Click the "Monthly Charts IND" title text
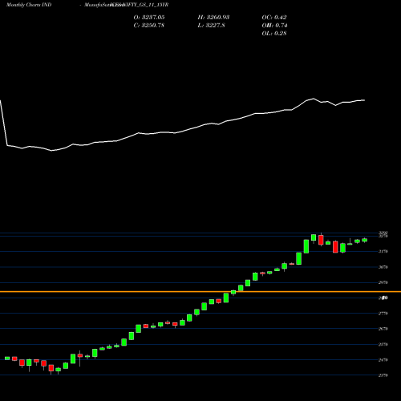The image size is (401, 401). point(29,5)
